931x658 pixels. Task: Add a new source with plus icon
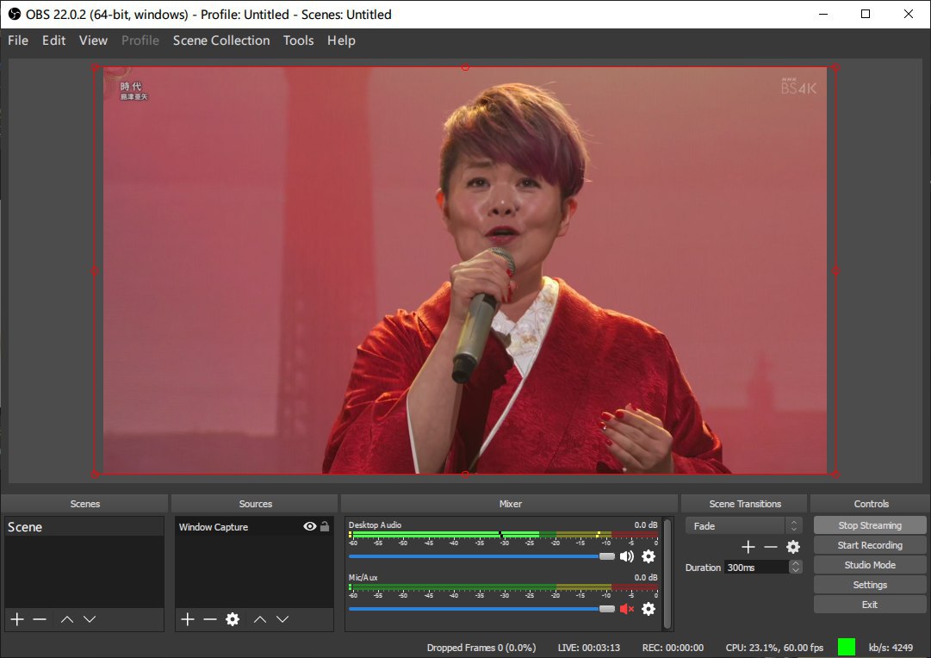tap(188, 619)
